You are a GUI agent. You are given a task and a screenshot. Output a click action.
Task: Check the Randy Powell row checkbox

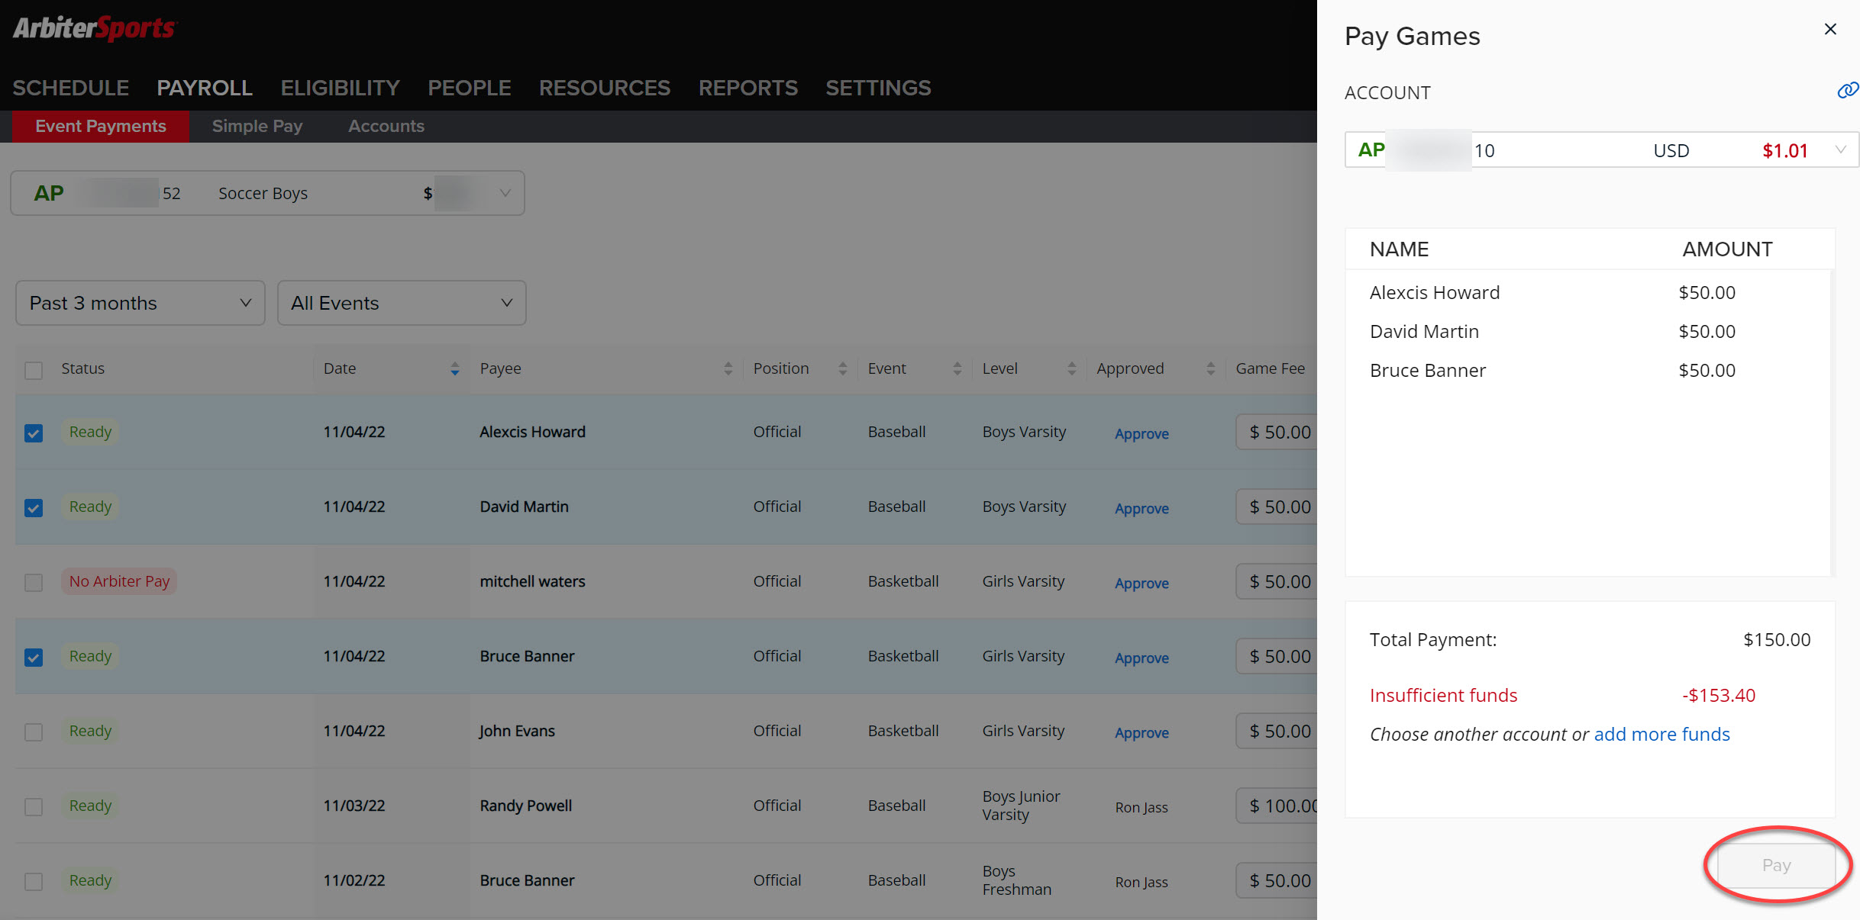pyautogui.click(x=34, y=807)
